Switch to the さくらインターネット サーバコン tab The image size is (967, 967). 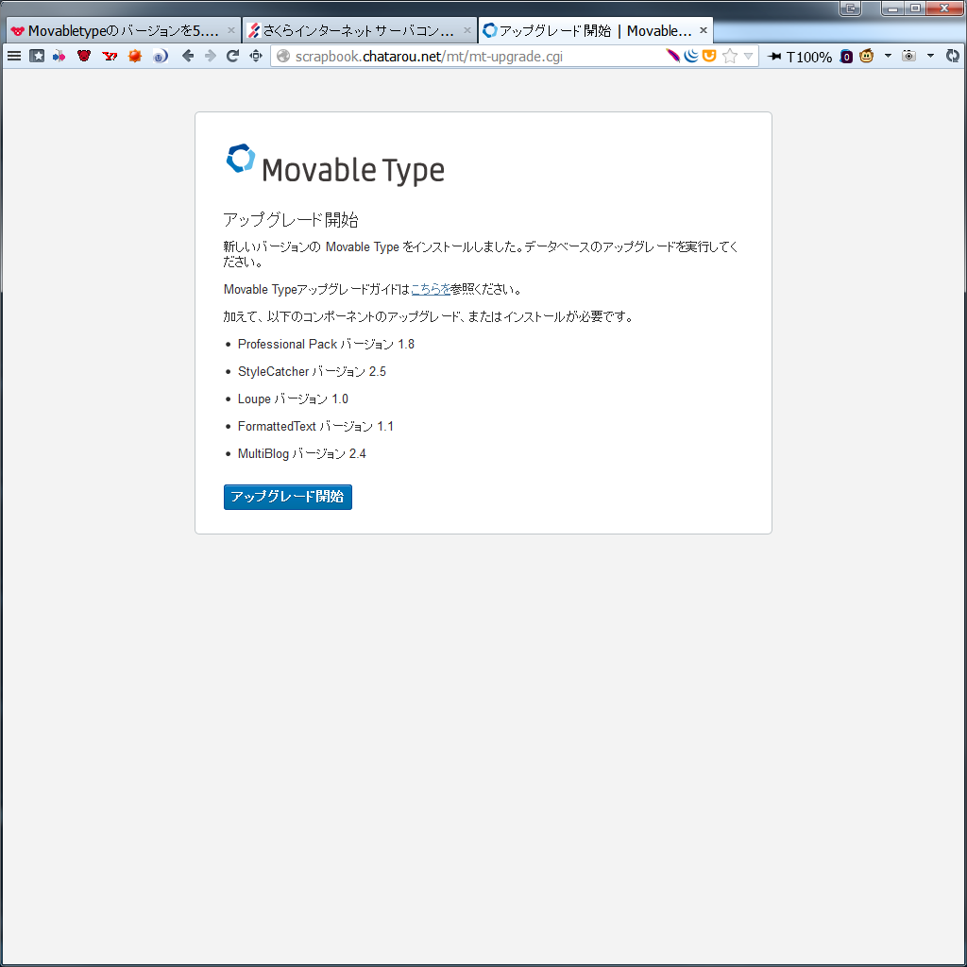[x=359, y=30]
